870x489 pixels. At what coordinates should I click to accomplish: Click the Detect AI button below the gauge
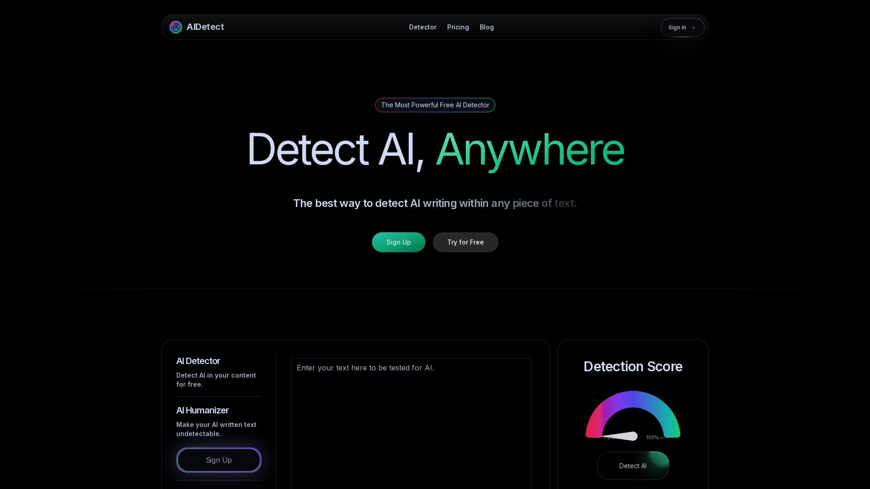tap(633, 465)
